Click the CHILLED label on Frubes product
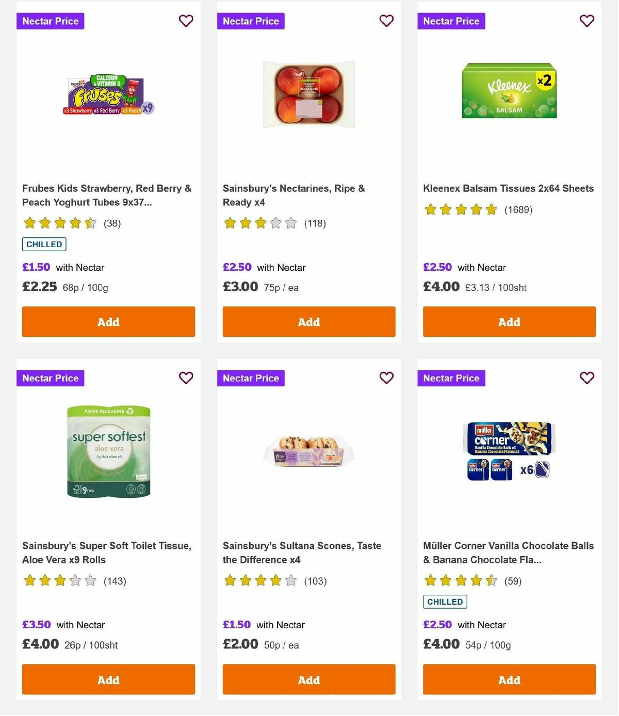The image size is (619, 716). coord(44,244)
